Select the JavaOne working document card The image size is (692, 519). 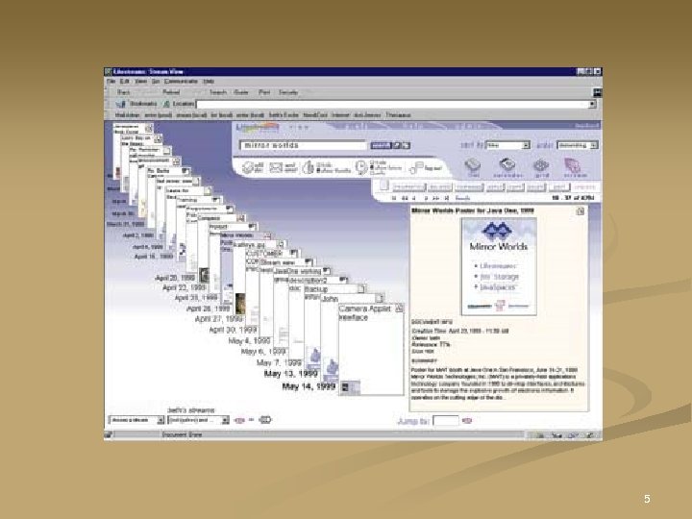click(297, 271)
